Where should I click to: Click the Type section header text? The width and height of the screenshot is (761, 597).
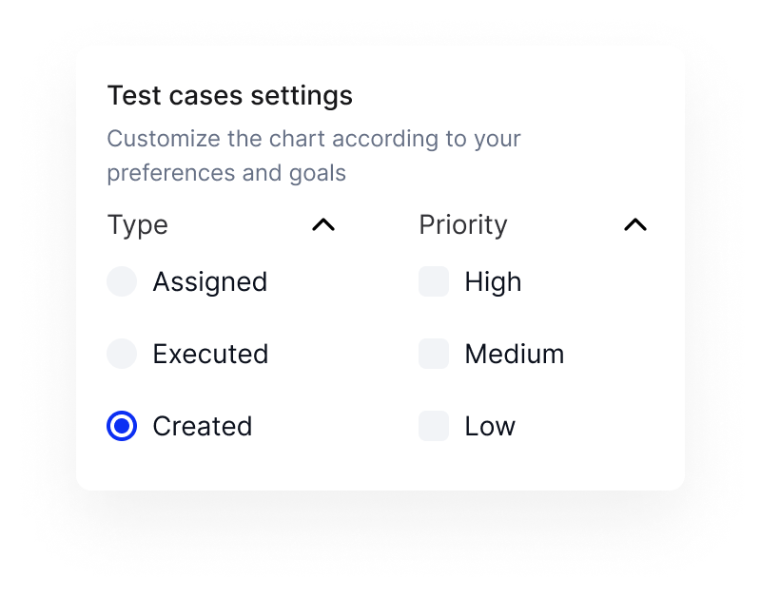coord(138,225)
